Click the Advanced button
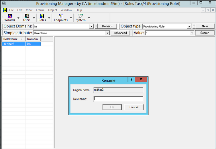The width and height of the screenshot is (216, 149). 120,33
